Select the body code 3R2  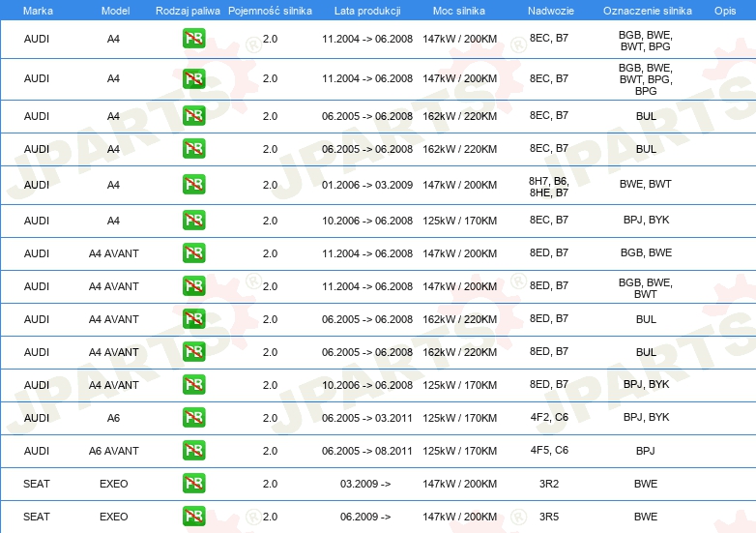[x=549, y=484]
